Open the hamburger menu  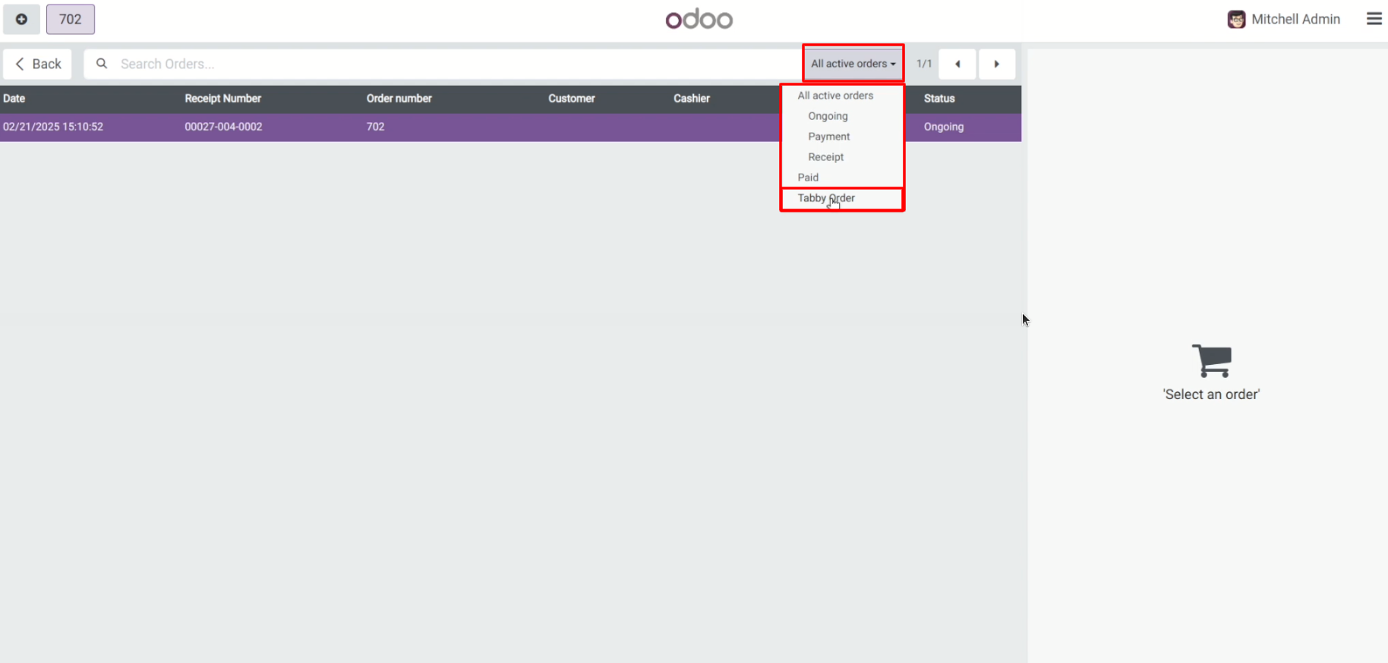[x=1374, y=19]
